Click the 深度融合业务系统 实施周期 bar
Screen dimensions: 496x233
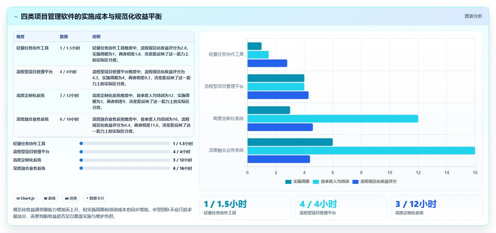point(290,142)
